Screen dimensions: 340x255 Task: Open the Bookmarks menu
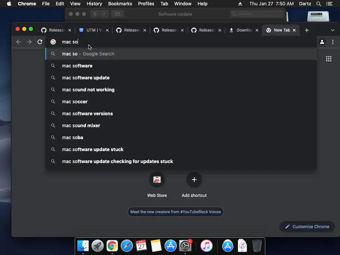coord(120,4)
